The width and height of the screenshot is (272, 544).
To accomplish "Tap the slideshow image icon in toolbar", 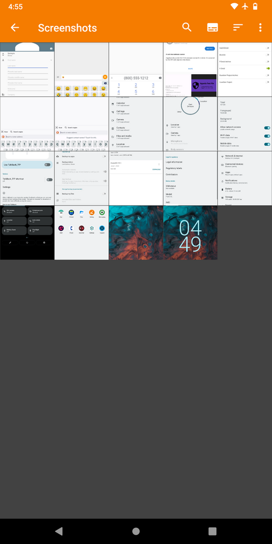I will (x=212, y=28).
